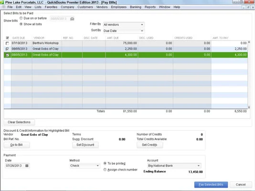Open the View menu

(28, 7)
